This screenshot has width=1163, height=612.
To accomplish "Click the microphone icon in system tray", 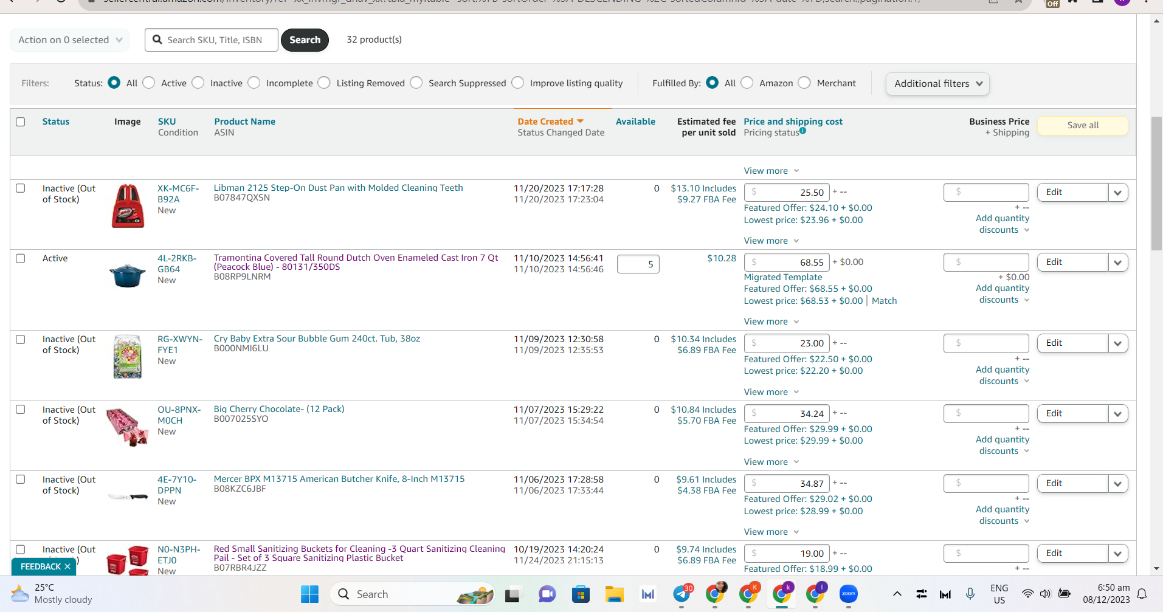I will coord(970,594).
